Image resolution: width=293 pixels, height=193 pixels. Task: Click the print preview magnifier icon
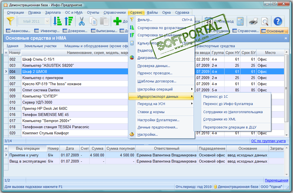pos(265,21)
